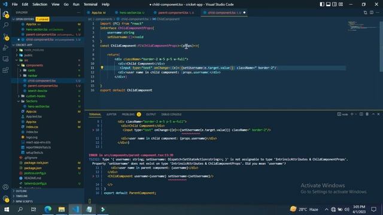The height and width of the screenshot is (215, 383).
Task: Toggle bottom panel visibility
Action: (x=329, y=4)
